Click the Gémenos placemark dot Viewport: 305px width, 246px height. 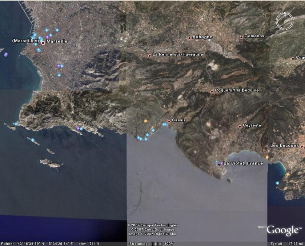[241, 37]
